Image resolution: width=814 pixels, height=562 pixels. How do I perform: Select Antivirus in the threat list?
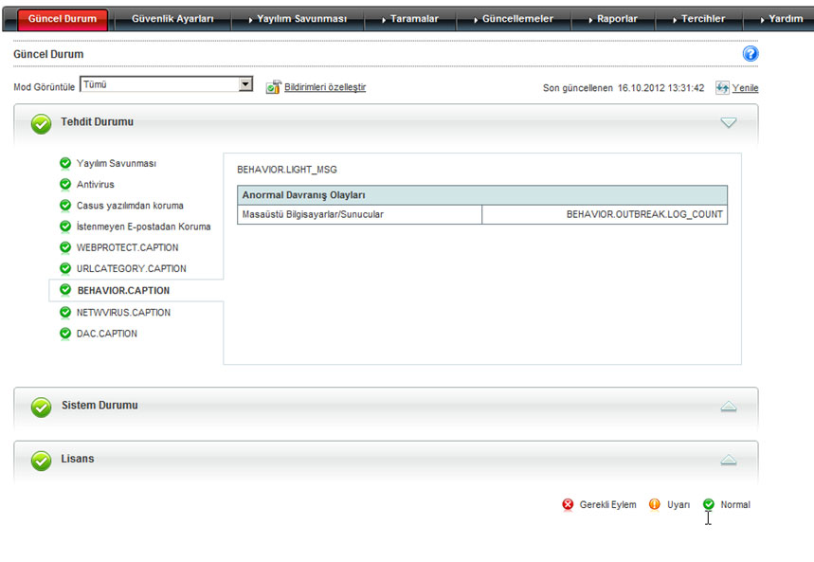tap(96, 184)
